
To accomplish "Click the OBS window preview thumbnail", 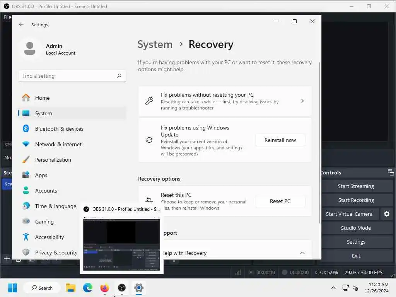I will pos(121,244).
